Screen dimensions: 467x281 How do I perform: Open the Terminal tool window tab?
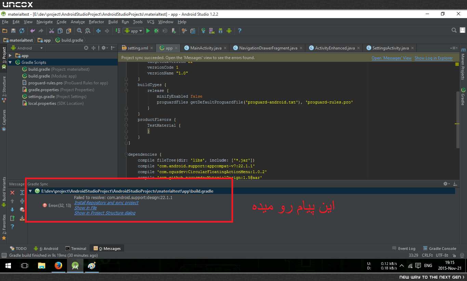[x=76, y=249]
